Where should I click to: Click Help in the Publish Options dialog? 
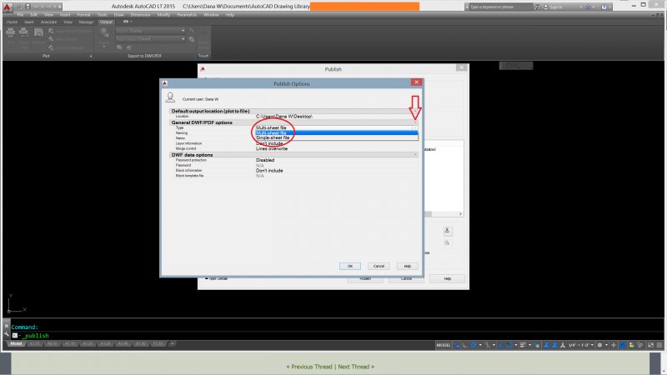pos(407,266)
